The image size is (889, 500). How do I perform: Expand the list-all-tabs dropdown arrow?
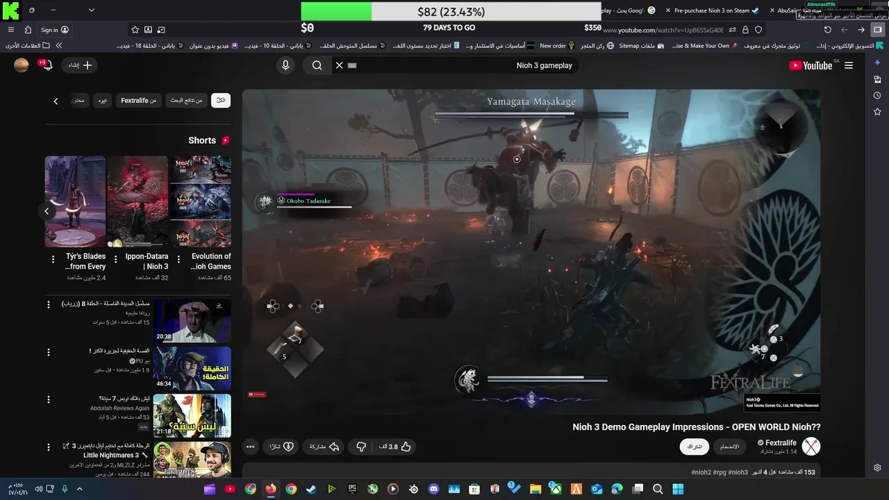(x=91, y=10)
